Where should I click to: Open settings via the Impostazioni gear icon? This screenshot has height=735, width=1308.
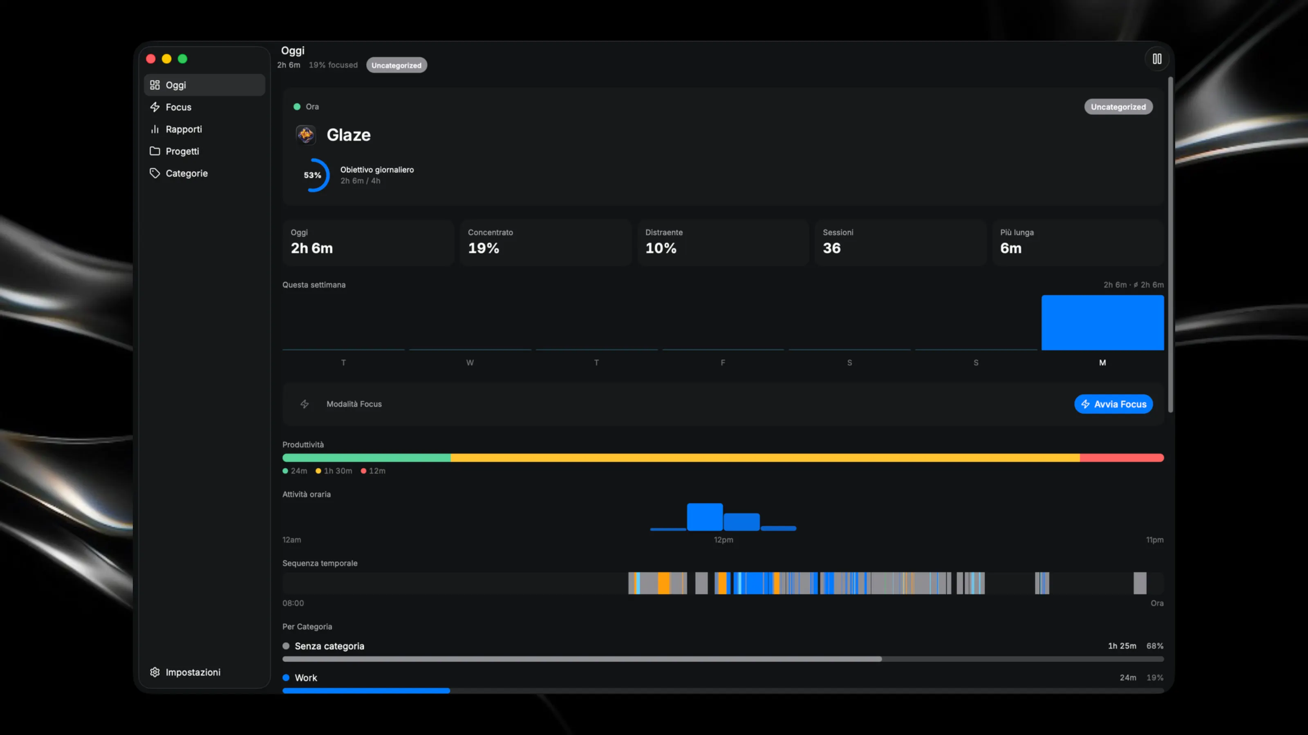(x=155, y=672)
